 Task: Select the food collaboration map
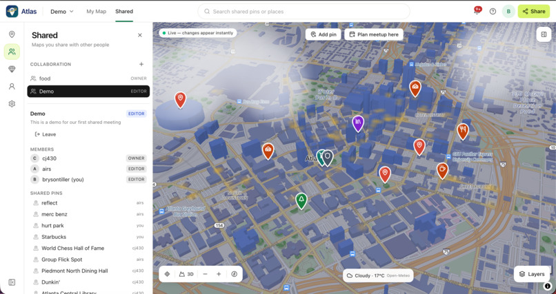[88, 78]
